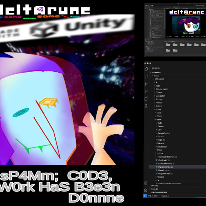The image size is (206, 206).
Task: Click the yellow minimize button of VS Code
Action: [x=148, y=63]
